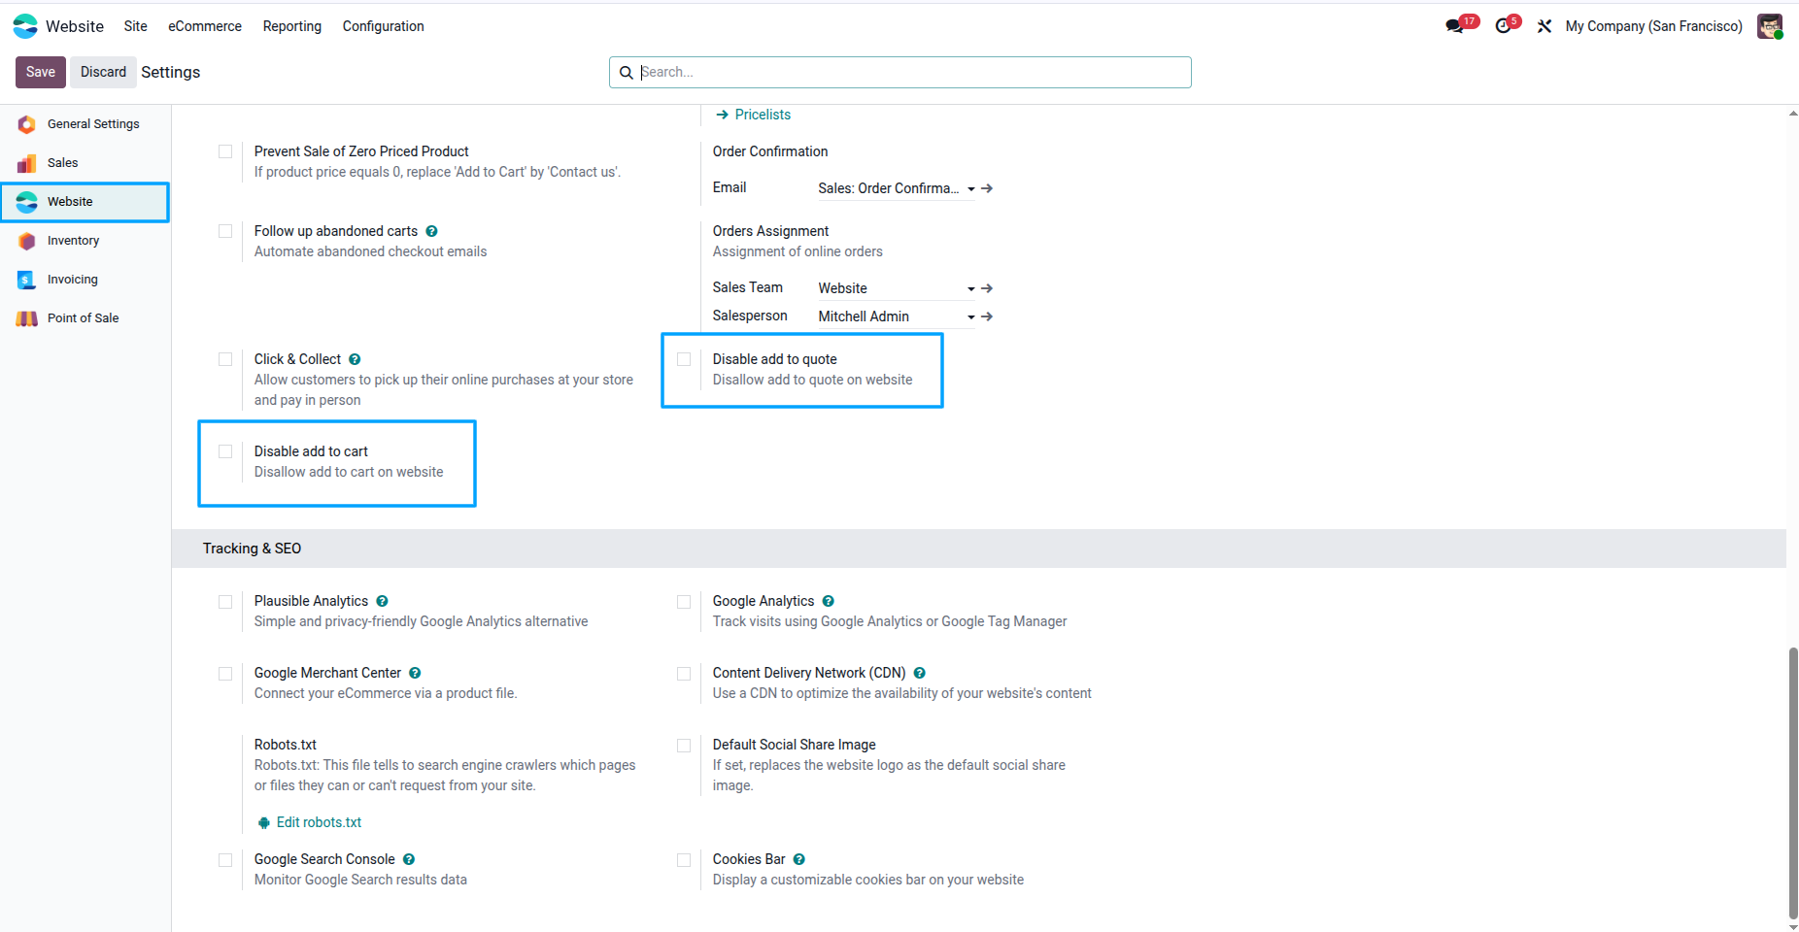Open the Point of Sale settings icon

coord(26,317)
